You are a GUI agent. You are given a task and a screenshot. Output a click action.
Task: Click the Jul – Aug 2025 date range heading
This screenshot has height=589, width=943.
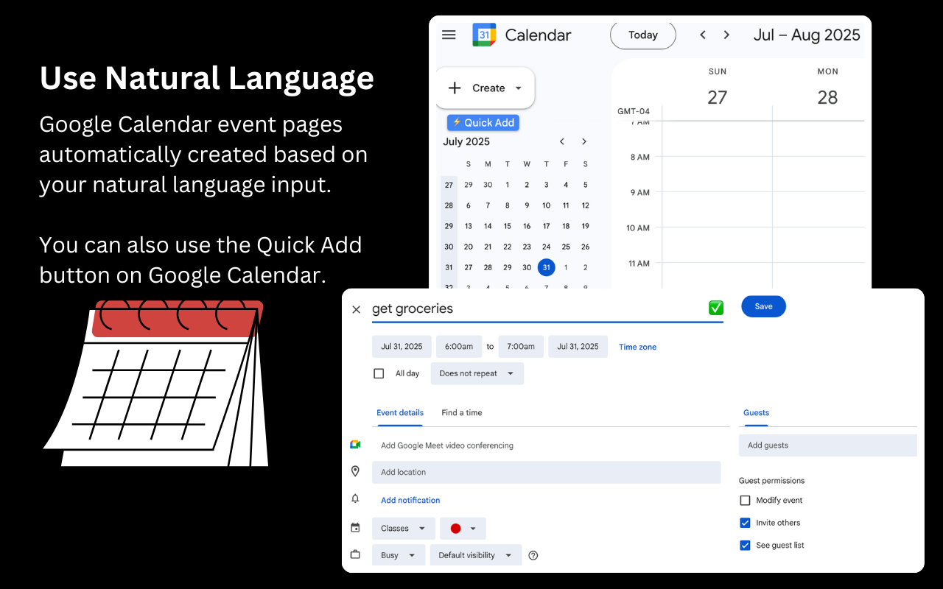coord(807,35)
